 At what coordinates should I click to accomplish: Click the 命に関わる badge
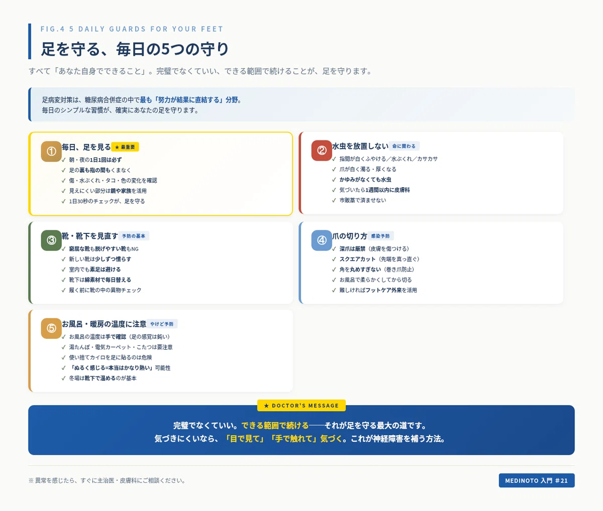click(x=404, y=146)
